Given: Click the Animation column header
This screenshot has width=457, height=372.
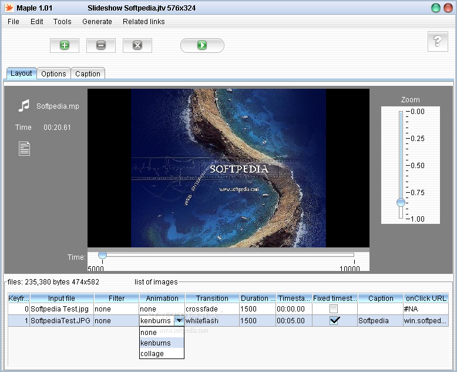Looking at the screenshot, I should [162, 298].
